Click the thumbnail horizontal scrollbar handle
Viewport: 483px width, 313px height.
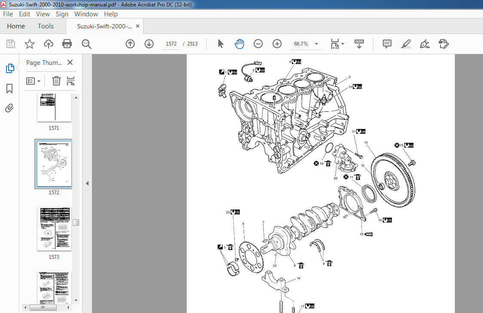coord(43,307)
